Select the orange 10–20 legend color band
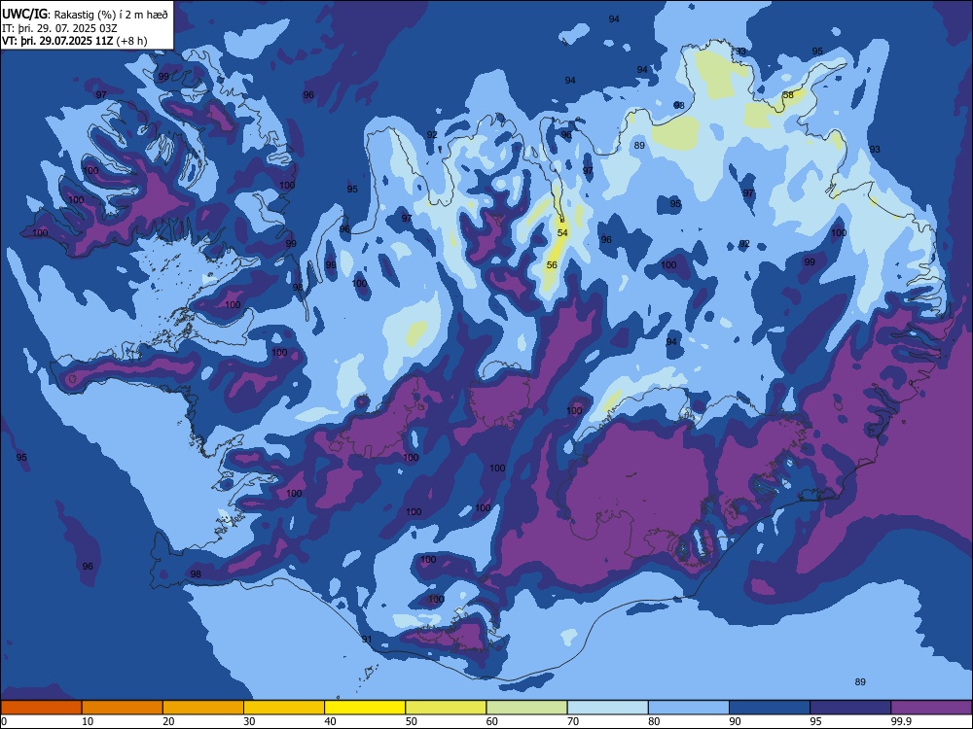Viewport: 973px width, 729px height. pyautogui.click(x=123, y=708)
